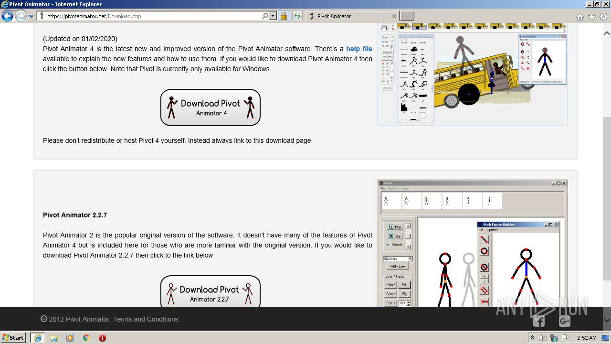
Task: Open IE Tools gear menu
Action: (x=603, y=17)
